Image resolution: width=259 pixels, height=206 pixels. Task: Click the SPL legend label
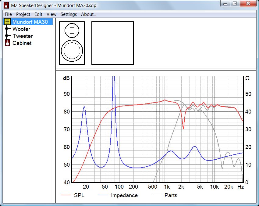tap(79, 195)
